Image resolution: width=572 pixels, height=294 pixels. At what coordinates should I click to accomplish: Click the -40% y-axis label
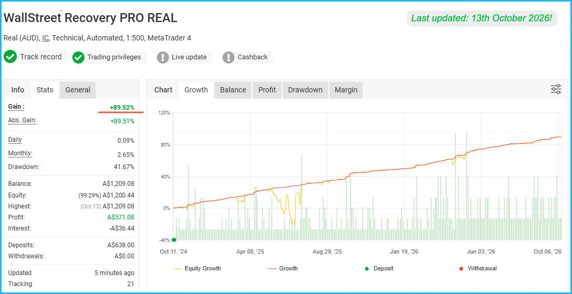tap(165, 240)
